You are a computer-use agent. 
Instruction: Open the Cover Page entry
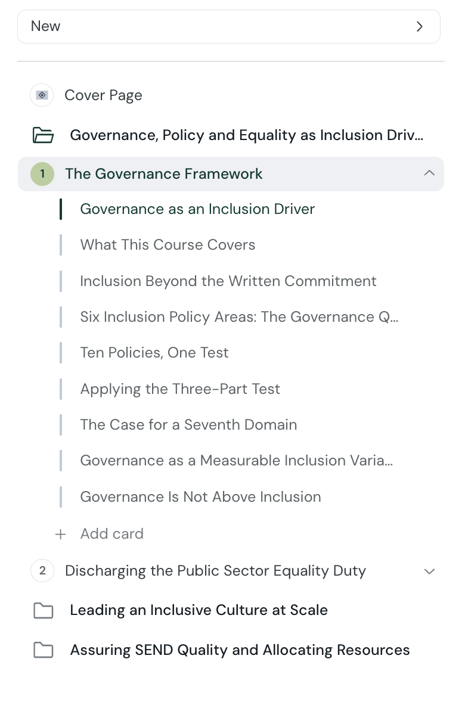pyautogui.click(x=103, y=95)
